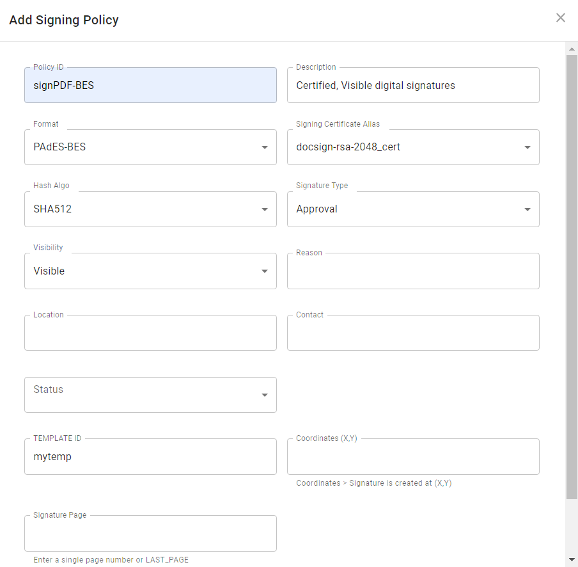Image resolution: width=578 pixels, height=567 pixels.
Task: Click the Add Signing Policy title text
Action: tap(64, 20)
